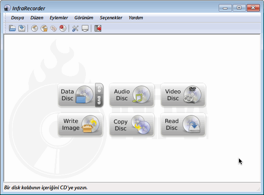
Task: Minimize the InfraRecorder window
Action: (225, 8)
